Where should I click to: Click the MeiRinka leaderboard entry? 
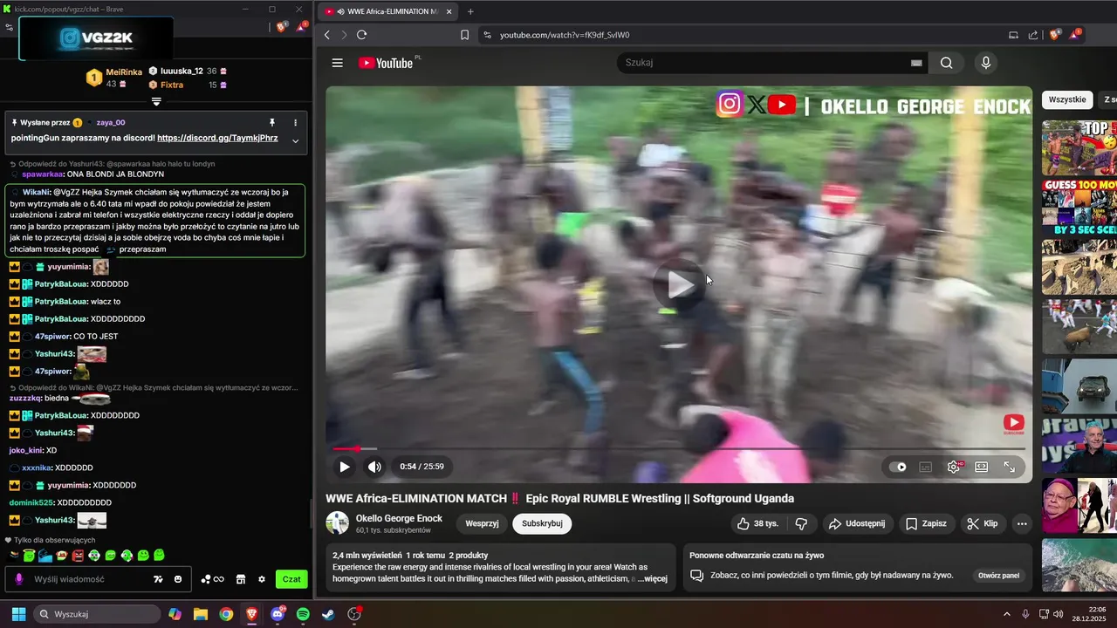113,78
